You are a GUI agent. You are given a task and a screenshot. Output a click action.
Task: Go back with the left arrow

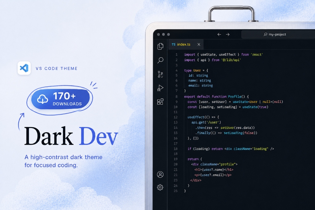[219, 34]
